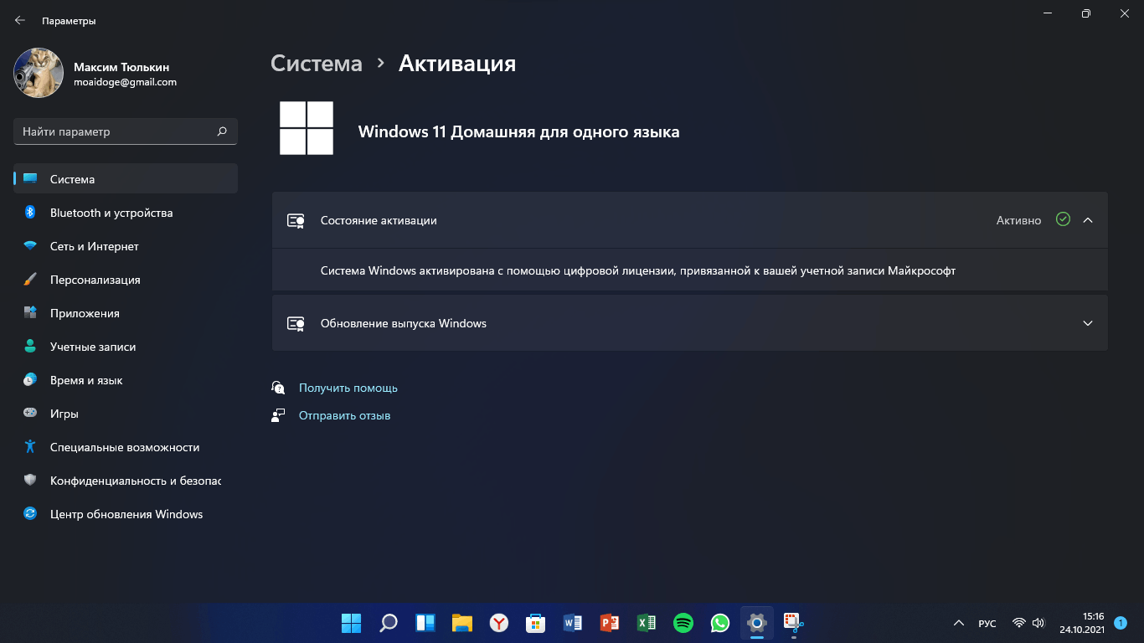Open 'Персонализация' section
The image size is (1144, 643).
pos(126,280)
